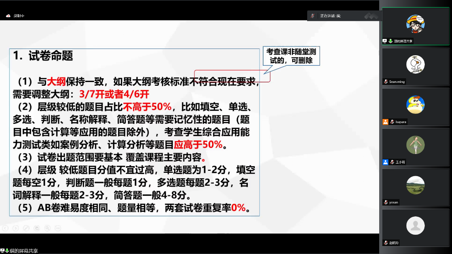Screen dimensions: 452x254
Task: Open the see-all-slides icon
Action: click(x=37, y=228)
